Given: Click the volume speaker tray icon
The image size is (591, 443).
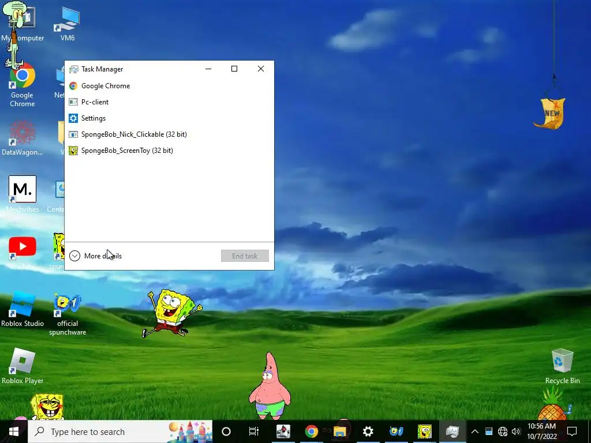Looking at the screenshot, I should click(516, 431).
